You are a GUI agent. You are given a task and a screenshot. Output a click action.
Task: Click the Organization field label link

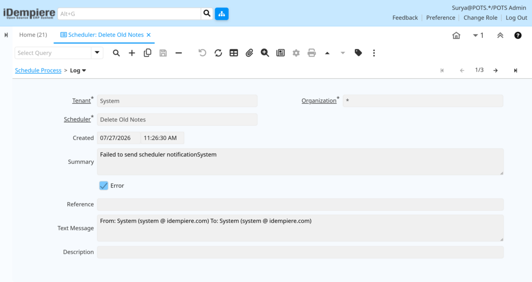(319, 101)
